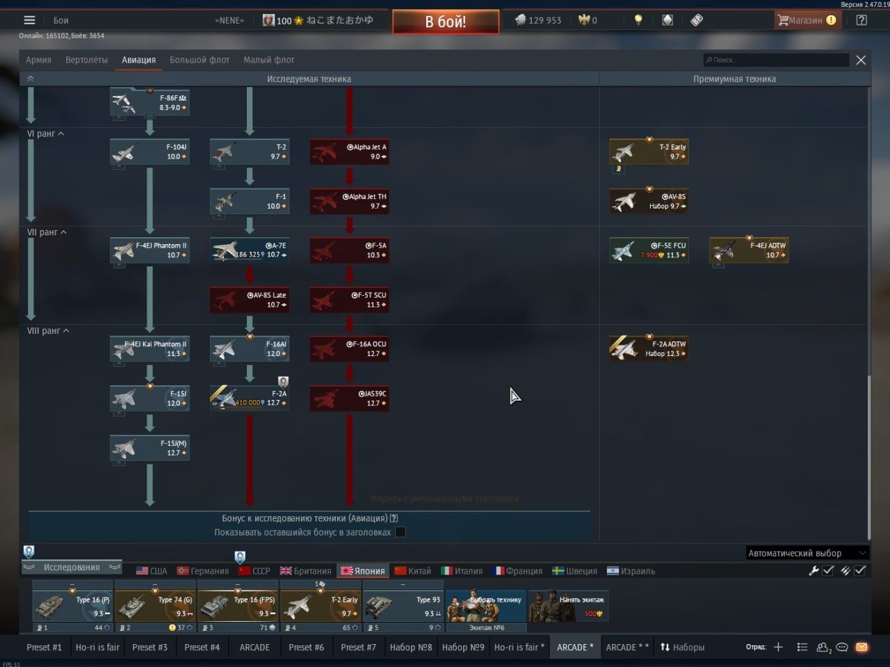890x667 pixels.
Task: Select the Израиль nation tab
Action: pyautogui.click(x=631, y=571)
